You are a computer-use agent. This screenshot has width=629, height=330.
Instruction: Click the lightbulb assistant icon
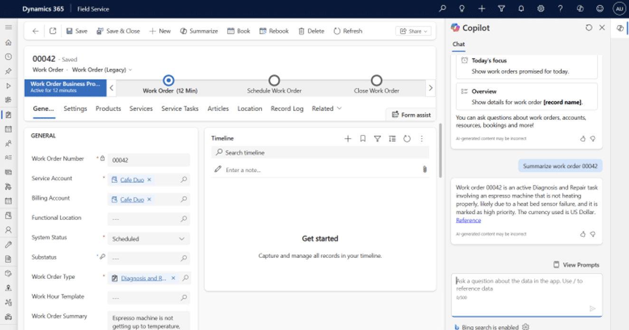click(462, 9)
